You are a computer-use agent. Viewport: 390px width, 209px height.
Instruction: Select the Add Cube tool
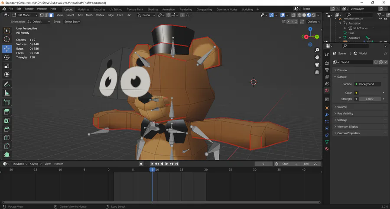coord(7,102)
